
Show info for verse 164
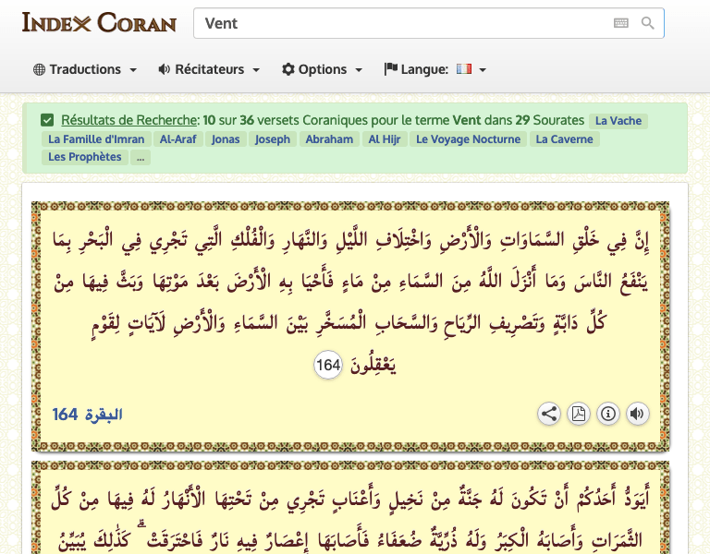pos(608,414)
